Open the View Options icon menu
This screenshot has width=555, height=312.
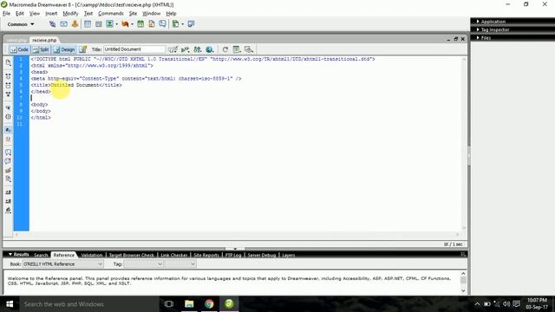tap(237, 49)
